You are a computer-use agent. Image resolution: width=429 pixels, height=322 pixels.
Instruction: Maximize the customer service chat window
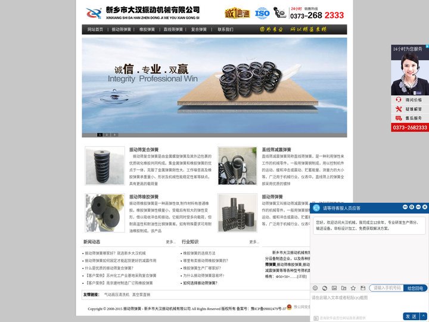412,207
